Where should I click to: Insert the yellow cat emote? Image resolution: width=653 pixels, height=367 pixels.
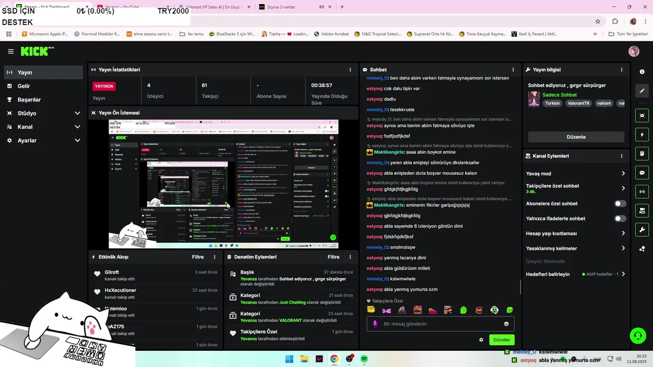(371, 310)
